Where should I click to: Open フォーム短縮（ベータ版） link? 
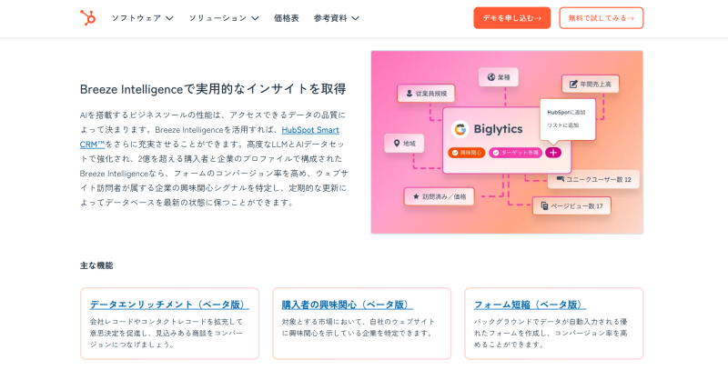[530, 305]
